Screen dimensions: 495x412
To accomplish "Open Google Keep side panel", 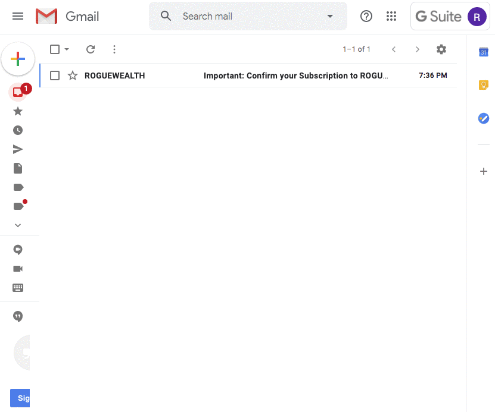I will [483, 85].
